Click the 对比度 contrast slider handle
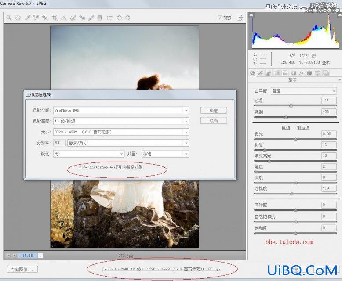Viewport: 342px width, 281px height. [x=292, y=194]
